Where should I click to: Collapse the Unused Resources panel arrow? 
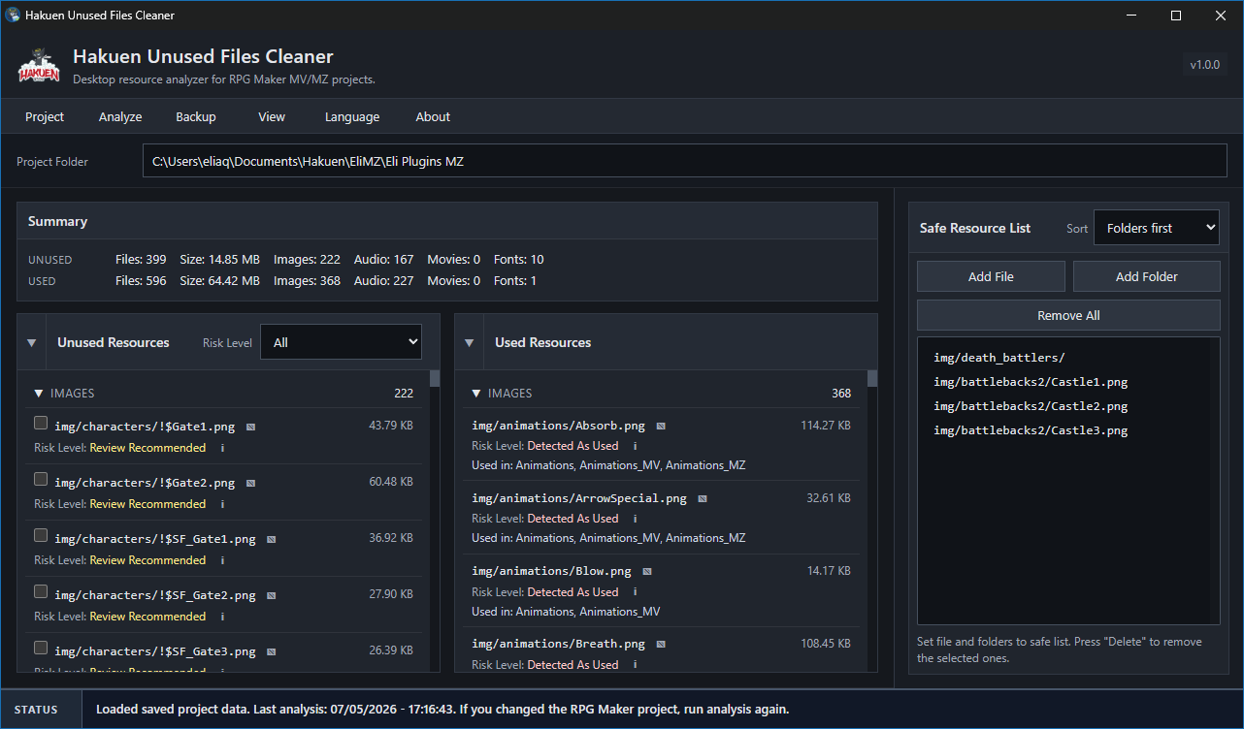(31, 342)
